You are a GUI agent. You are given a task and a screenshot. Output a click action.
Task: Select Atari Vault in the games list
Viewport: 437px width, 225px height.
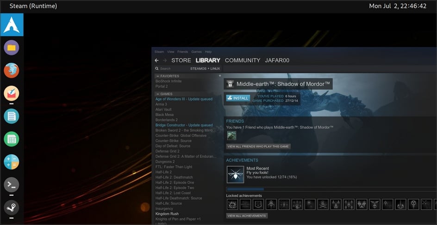tap(163, 109)
